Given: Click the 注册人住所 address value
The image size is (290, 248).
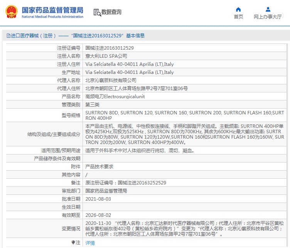Looking at the screenshot, I should [x=130, y=64].
